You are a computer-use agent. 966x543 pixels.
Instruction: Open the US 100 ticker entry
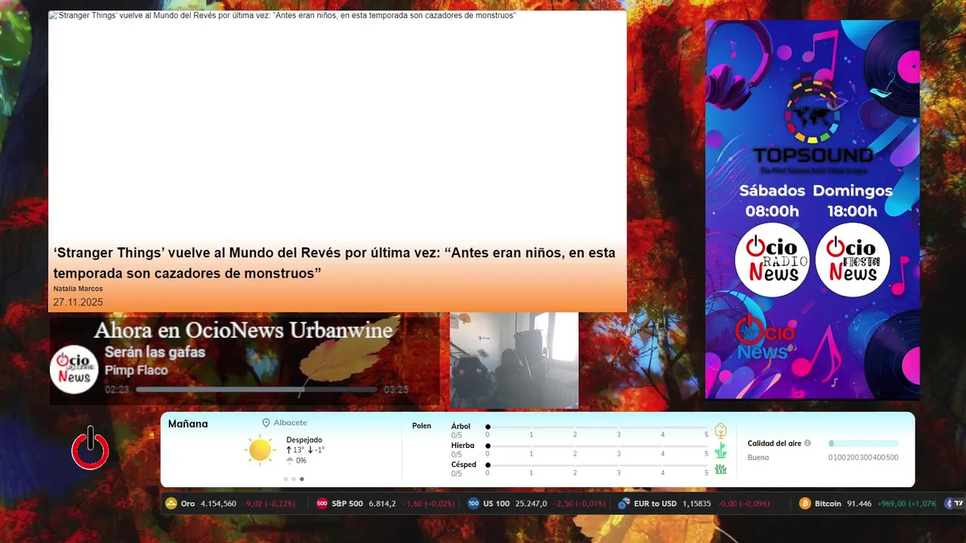(x=537, y=503)
